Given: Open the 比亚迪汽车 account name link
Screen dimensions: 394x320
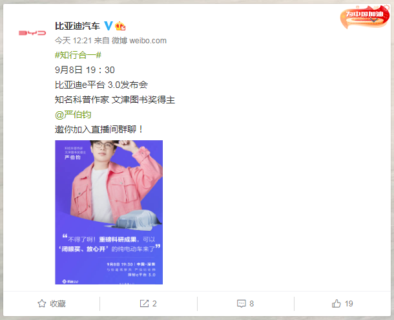Looking at the screenshot, I should coord(78,26).
